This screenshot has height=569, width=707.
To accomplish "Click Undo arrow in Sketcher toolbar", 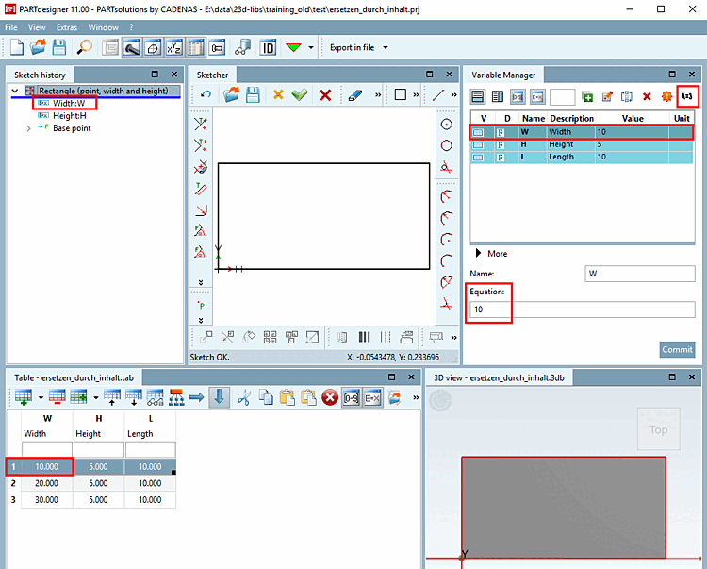I will coord(206,94).
